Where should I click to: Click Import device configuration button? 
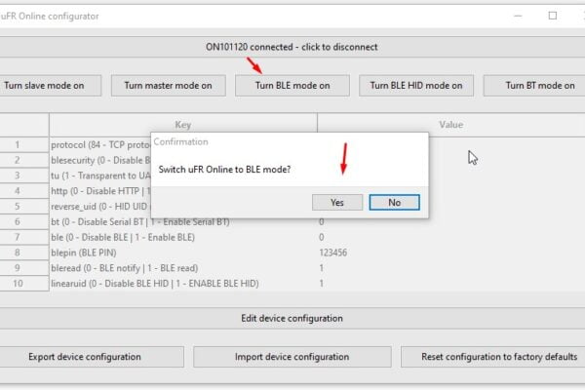(x=292, y=357)
